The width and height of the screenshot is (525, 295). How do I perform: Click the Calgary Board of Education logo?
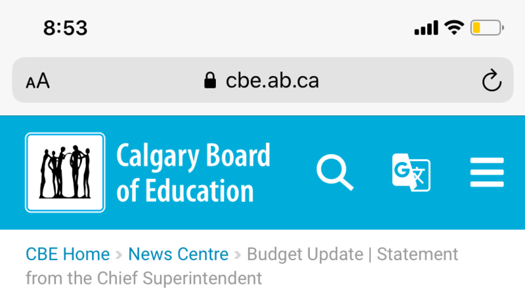click(65, 172)
